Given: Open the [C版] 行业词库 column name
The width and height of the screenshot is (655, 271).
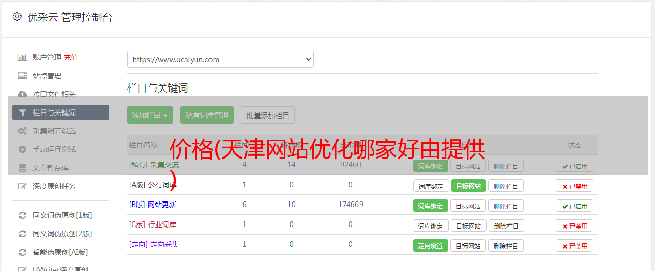Looking at the screenshot, I should tap(153, 224).
